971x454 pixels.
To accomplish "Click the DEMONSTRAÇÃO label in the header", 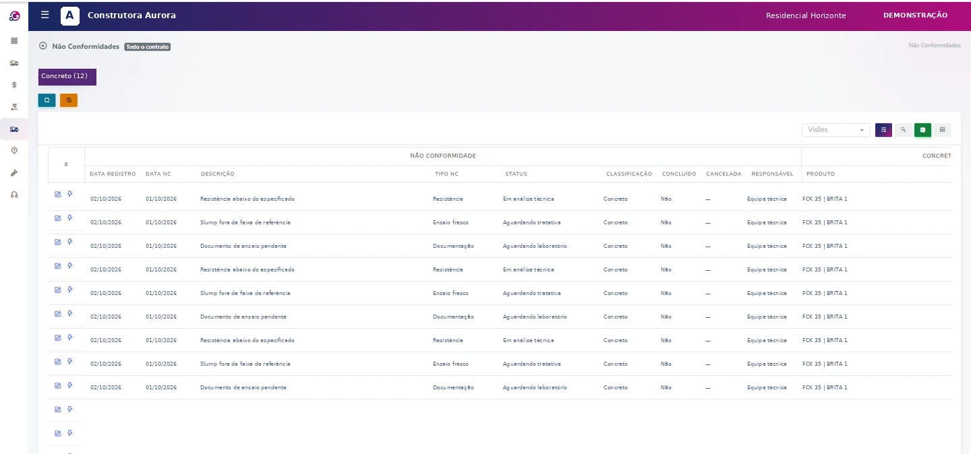I will point(915,15).
